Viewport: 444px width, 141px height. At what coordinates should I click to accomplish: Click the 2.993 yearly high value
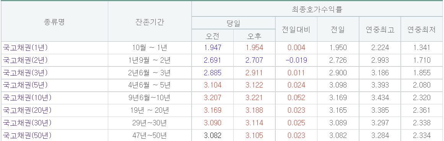pos(380,60)
